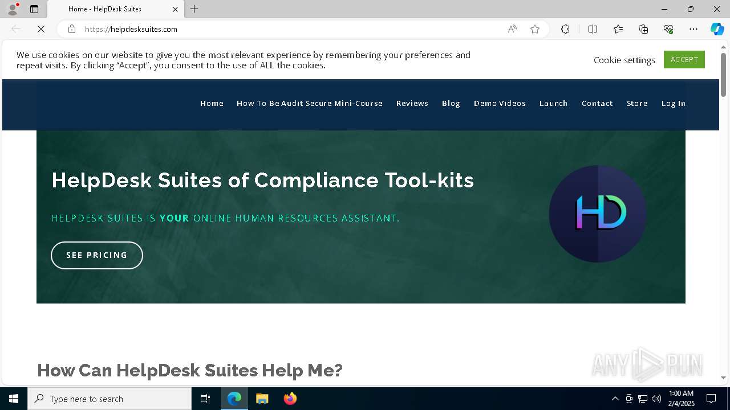The image size is (730, 410).
Task: Click the HelpDesk Suites of Compliance Tool-kits heading
Action: tap(263, 180)
